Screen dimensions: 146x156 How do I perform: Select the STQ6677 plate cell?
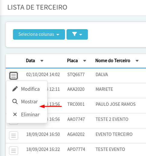tap(76, 75)
